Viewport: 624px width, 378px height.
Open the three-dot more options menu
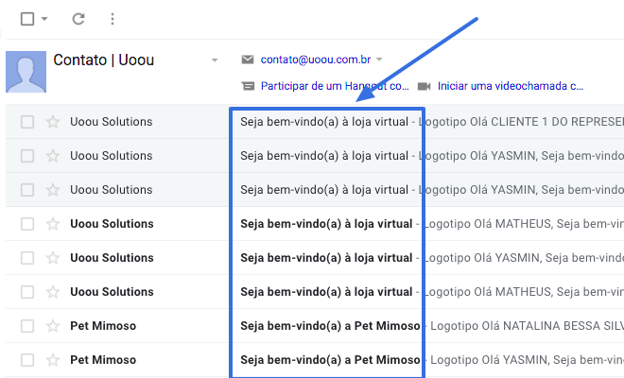113,19
